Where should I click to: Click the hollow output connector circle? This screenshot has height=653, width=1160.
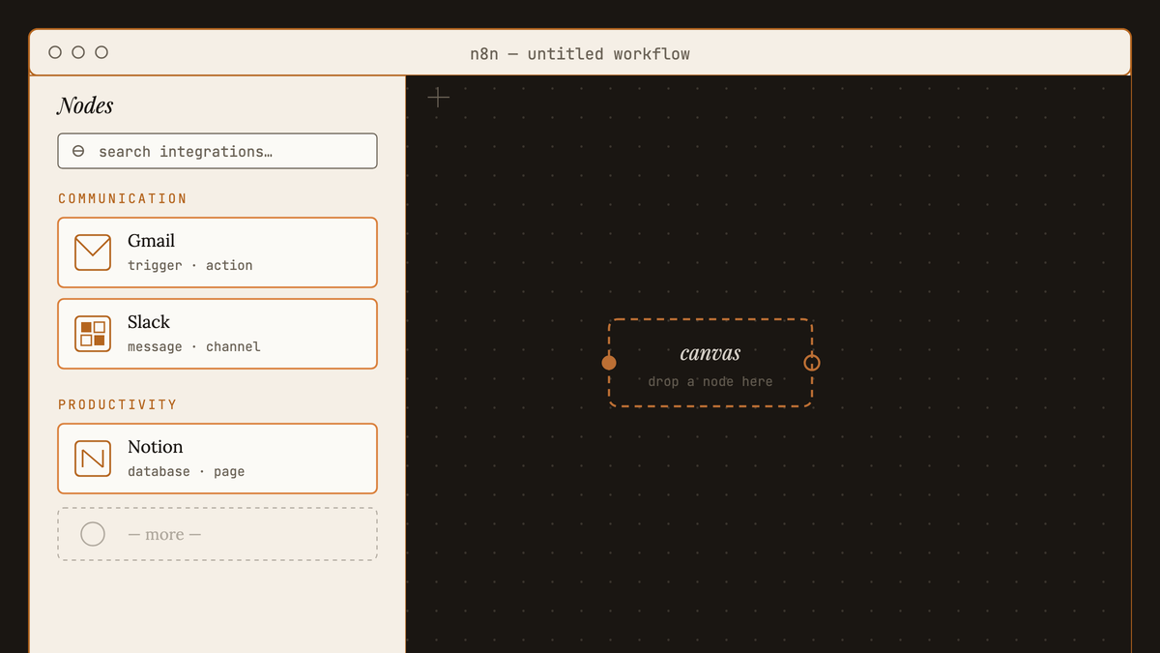[812, 363]
